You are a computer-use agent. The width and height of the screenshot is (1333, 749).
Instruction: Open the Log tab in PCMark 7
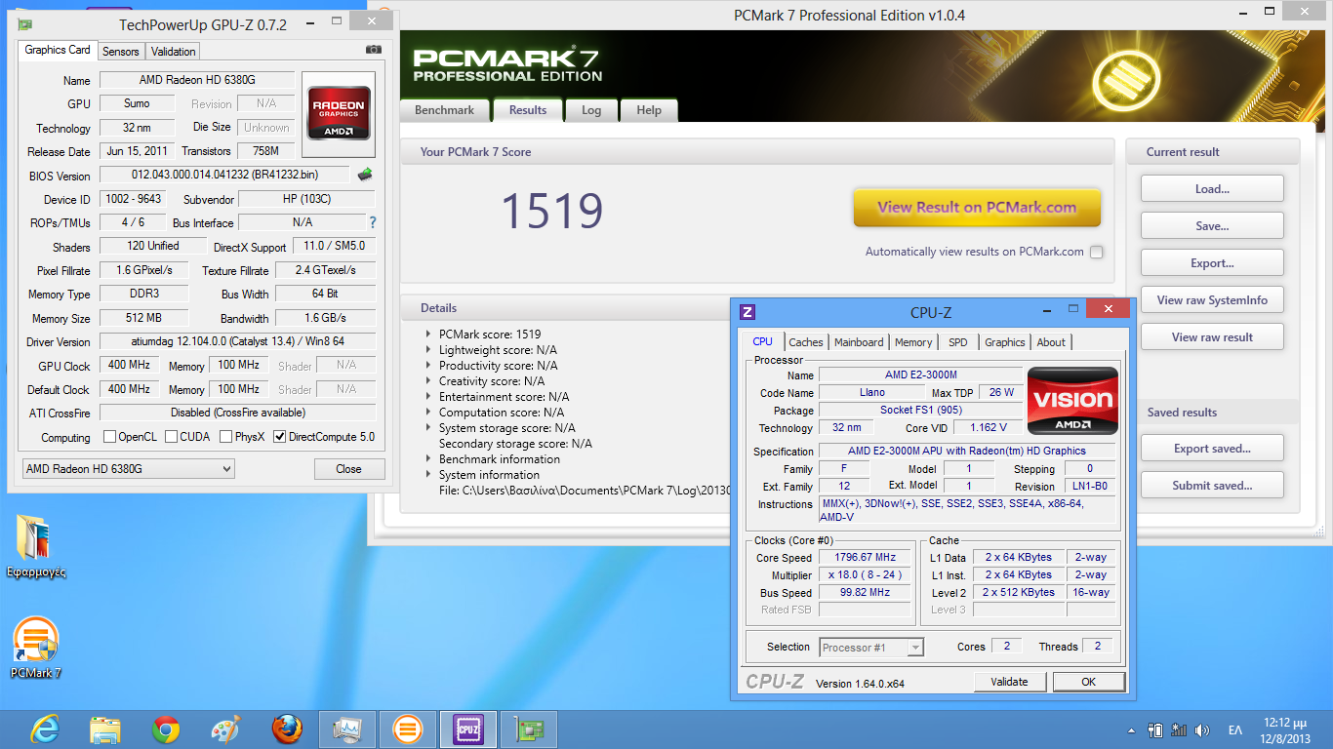[x=591, y=110]
